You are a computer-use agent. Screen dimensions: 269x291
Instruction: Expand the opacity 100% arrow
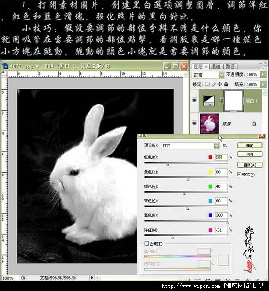(263, 75)
